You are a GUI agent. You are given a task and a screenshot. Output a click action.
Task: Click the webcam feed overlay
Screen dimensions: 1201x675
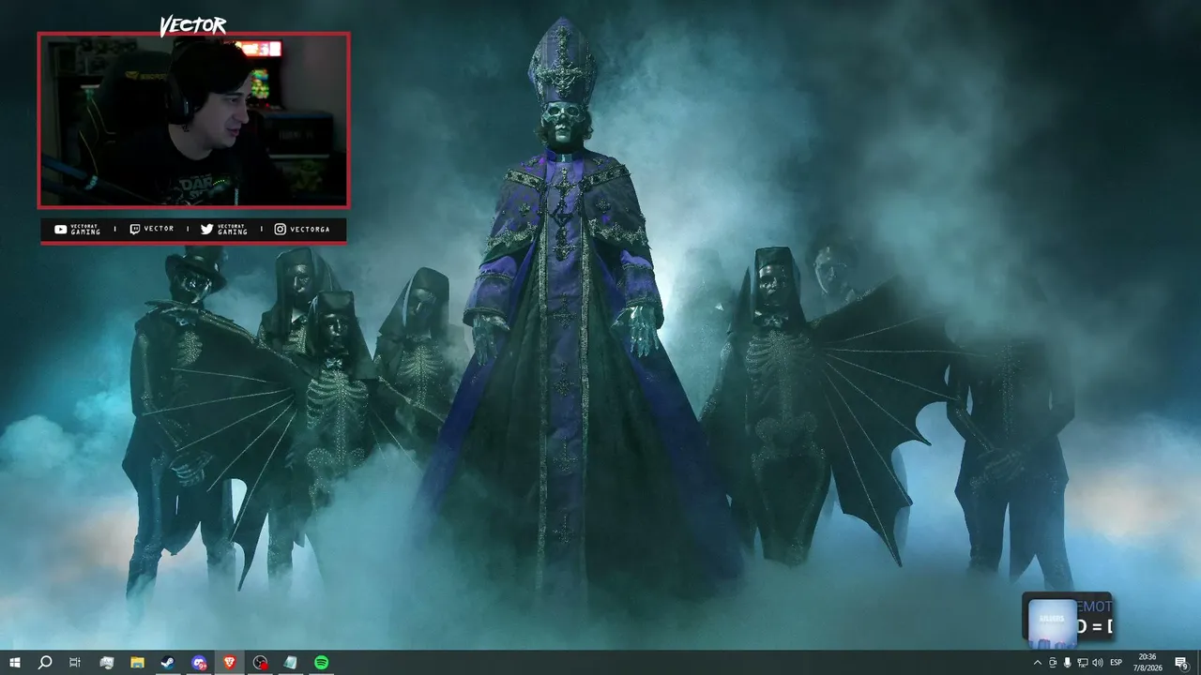point(193,120)
